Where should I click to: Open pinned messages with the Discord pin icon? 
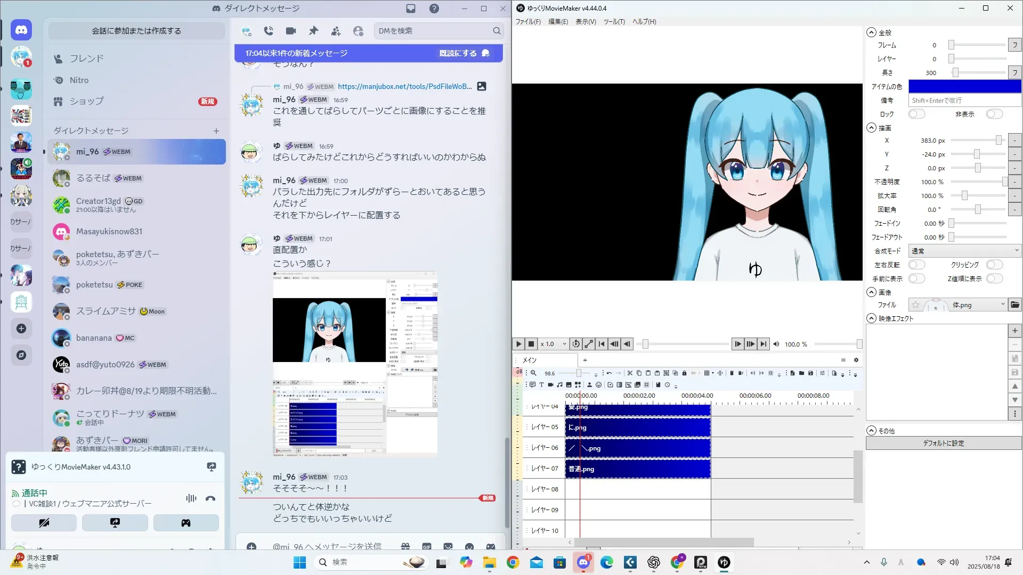313,31
